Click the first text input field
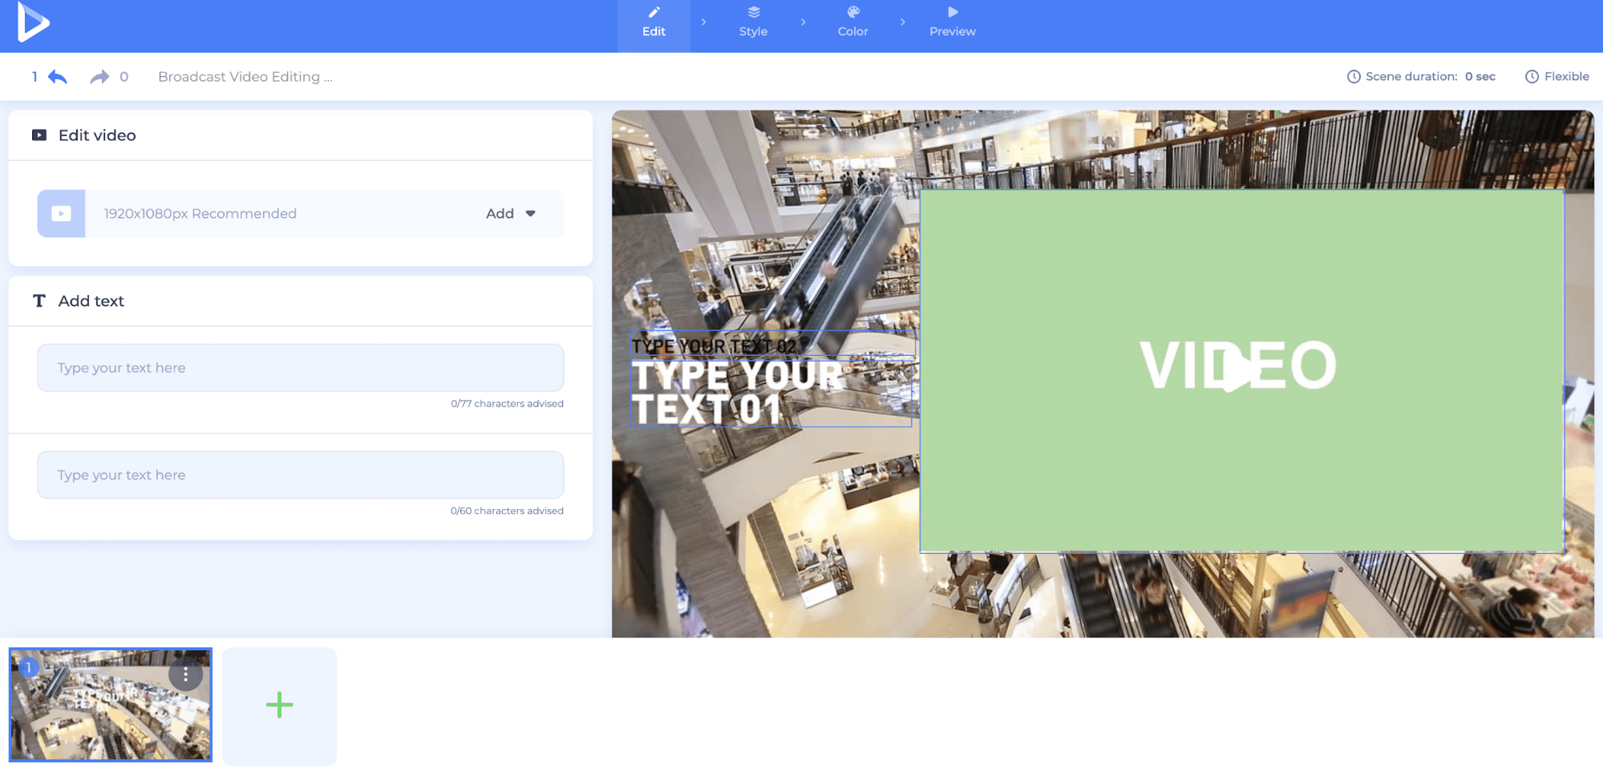The image size is (1603, 776). [301, 368]
